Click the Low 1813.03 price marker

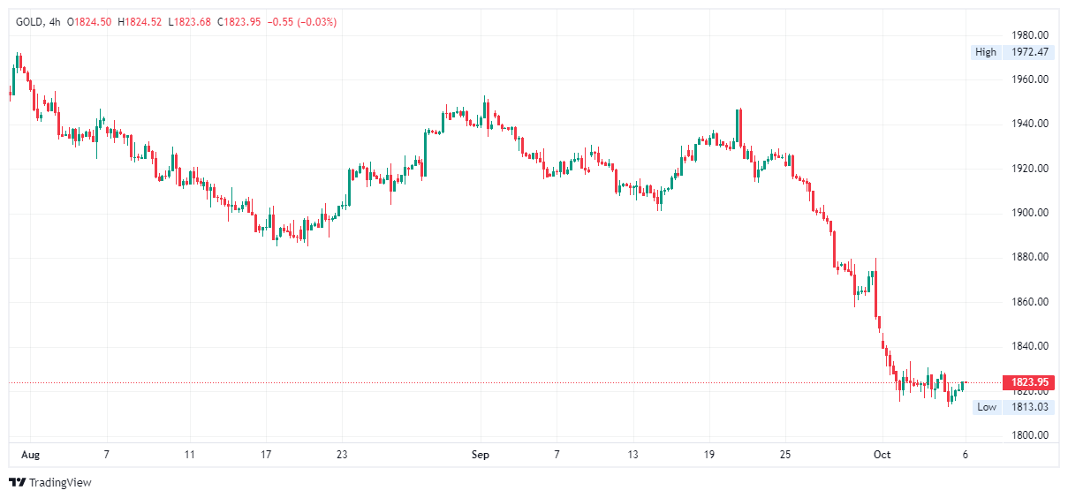click(1013, 407)
